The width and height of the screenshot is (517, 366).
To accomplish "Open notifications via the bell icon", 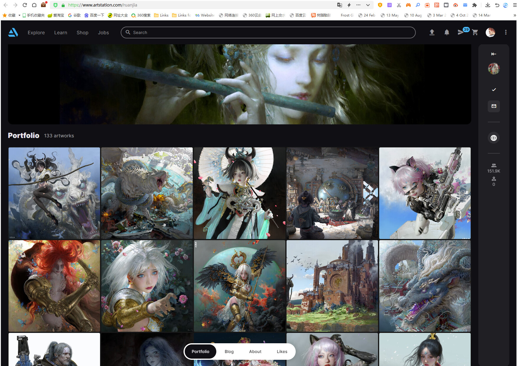I will tap(446, 32).
